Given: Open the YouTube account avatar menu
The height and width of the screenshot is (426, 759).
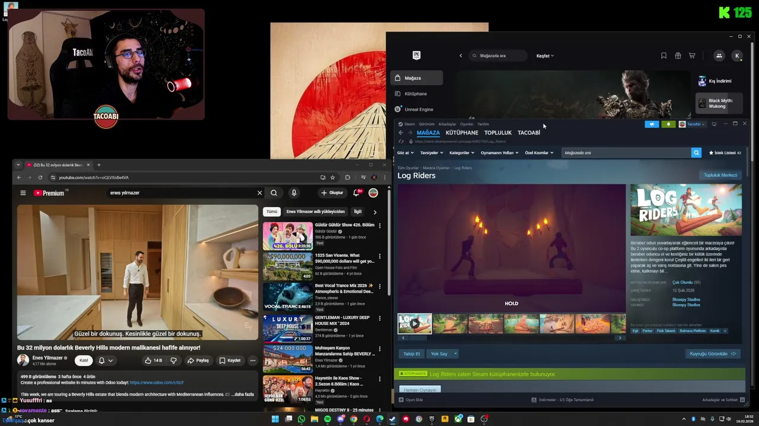Looking at the screenshot, I should [373, 193].
